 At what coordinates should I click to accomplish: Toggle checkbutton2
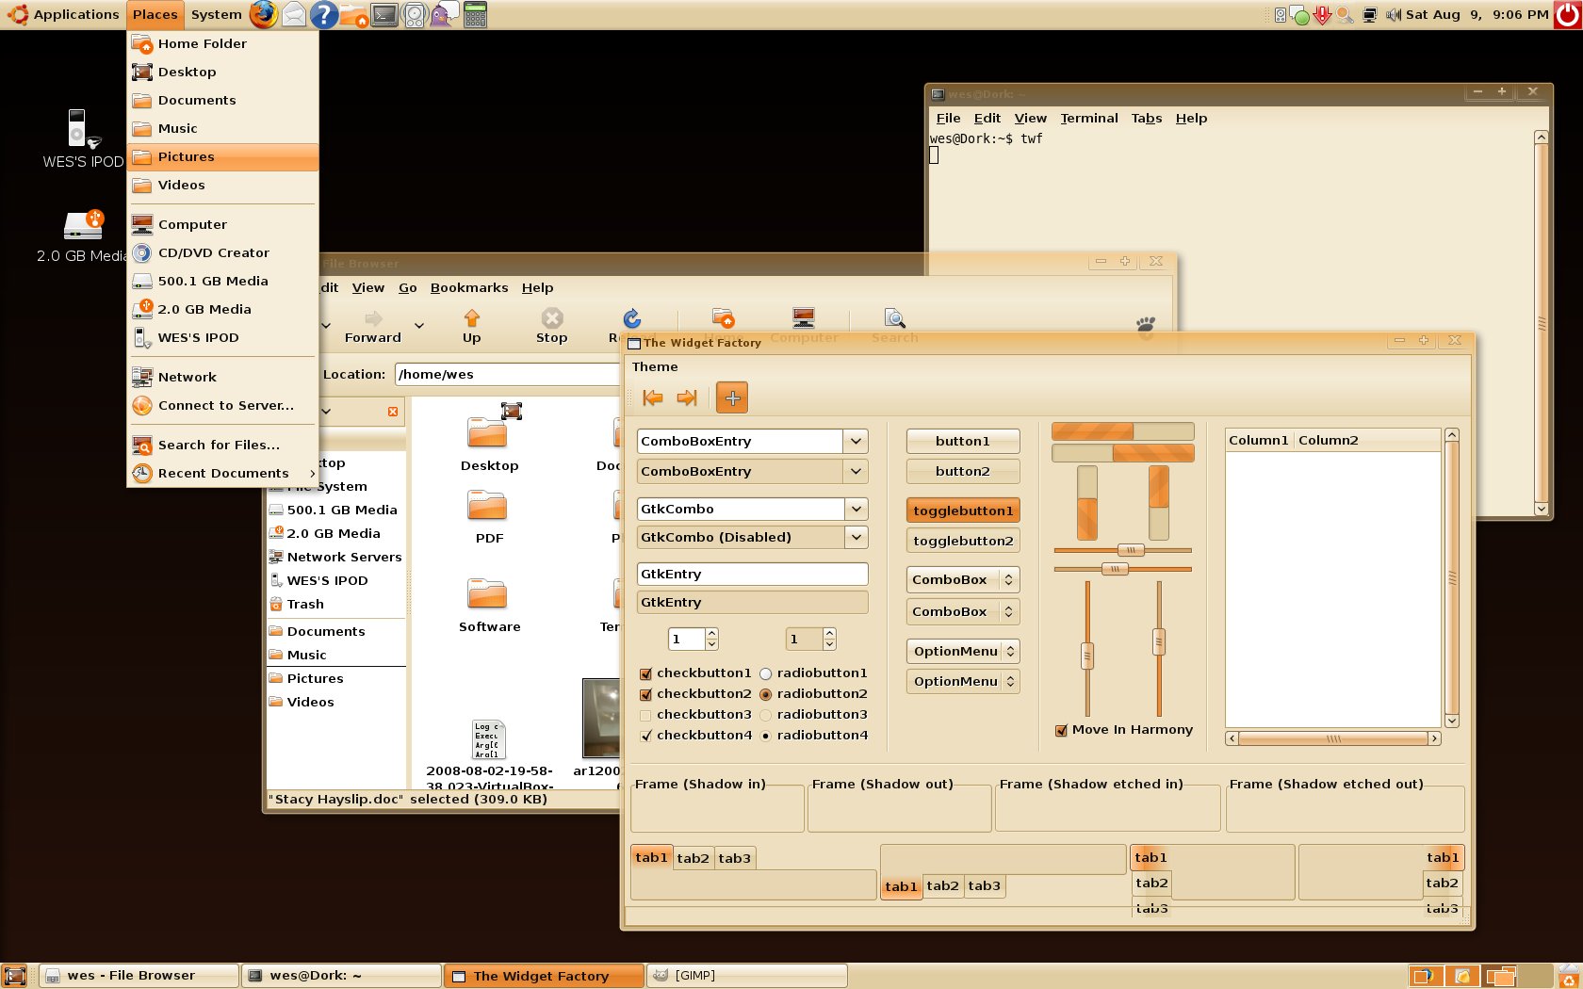point(645,694)
